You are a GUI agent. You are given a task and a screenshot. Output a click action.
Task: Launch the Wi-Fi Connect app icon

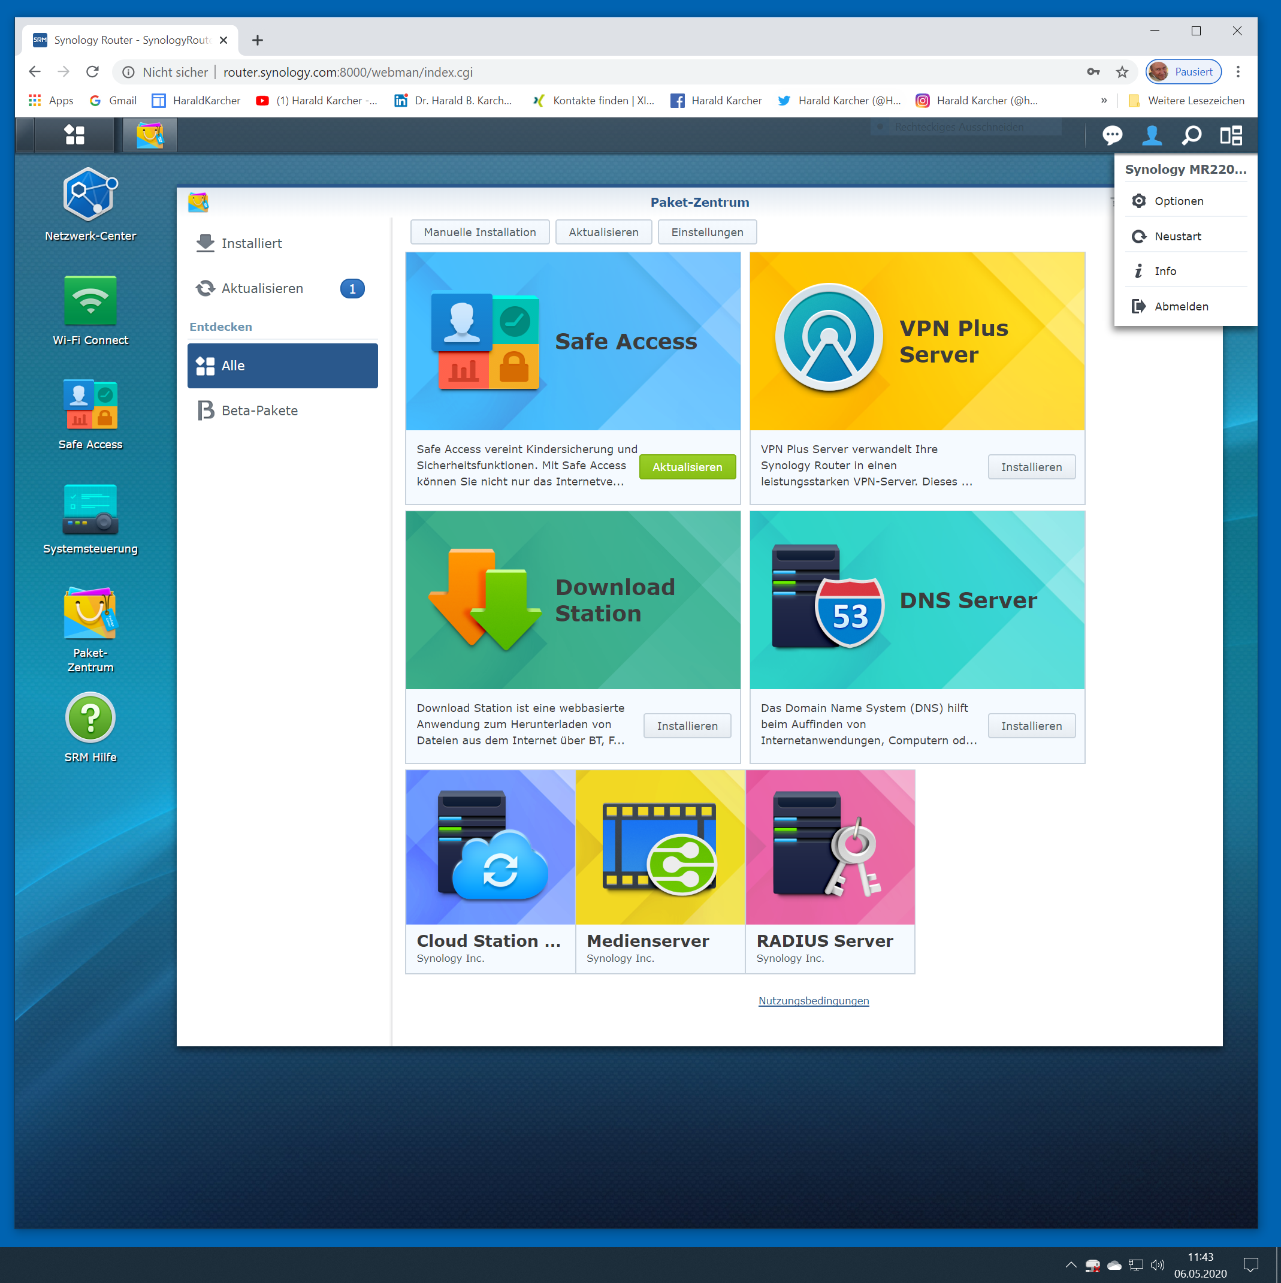click(x=90, y=300)
